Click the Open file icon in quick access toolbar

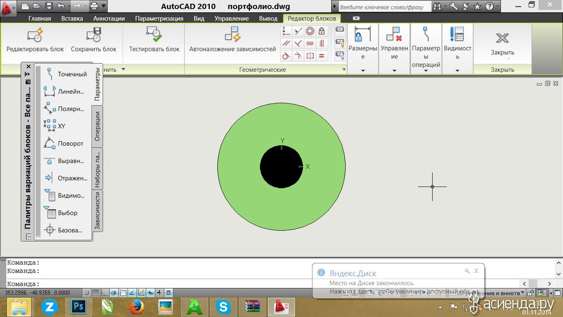[x=37, y=7]
